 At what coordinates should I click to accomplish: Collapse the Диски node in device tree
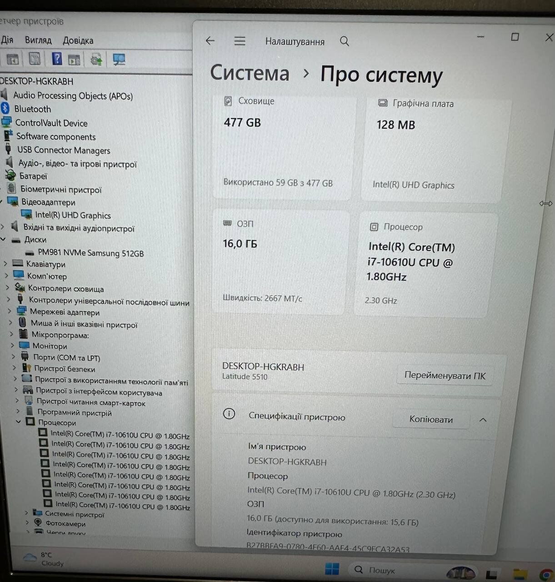[x=4, y=240]
